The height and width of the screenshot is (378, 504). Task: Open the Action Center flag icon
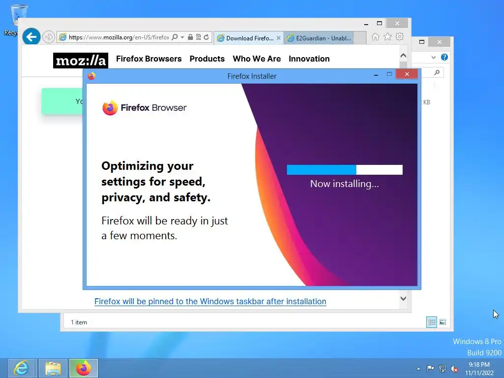pos(430,368)
